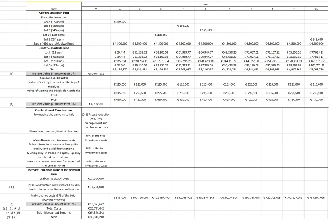
Task: Select the 'Recreational Benefits' heading cell
Action: coord(53,78)
